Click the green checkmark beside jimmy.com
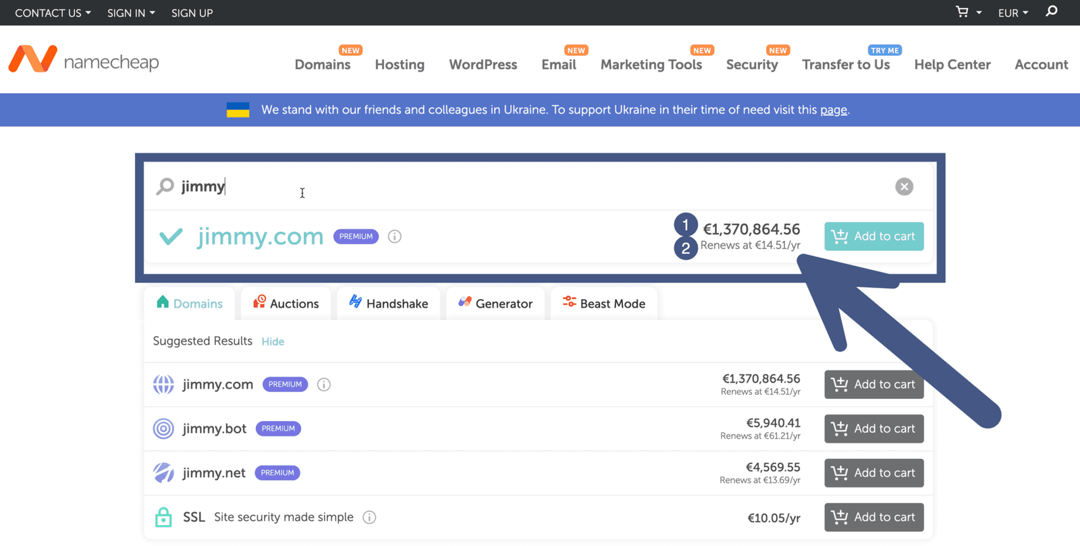Viewport: 1080px width, 546px height. 171,236
